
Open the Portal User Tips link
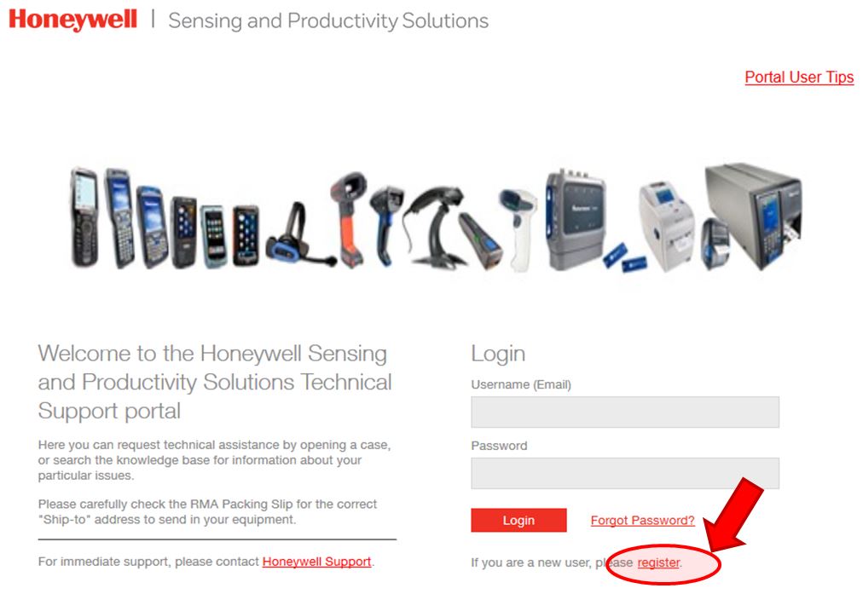(799, 77)
